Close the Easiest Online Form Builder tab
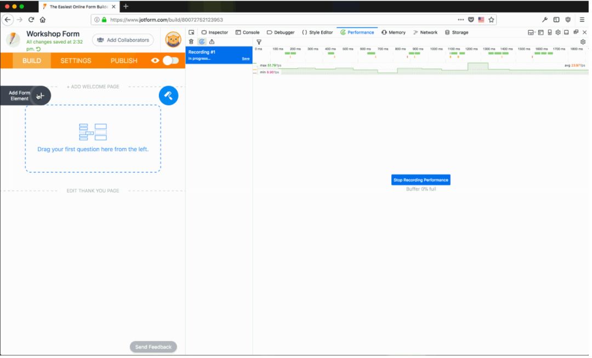Image resolution: width=592 pixels, height=358 pixels. [x=113, y=7]
